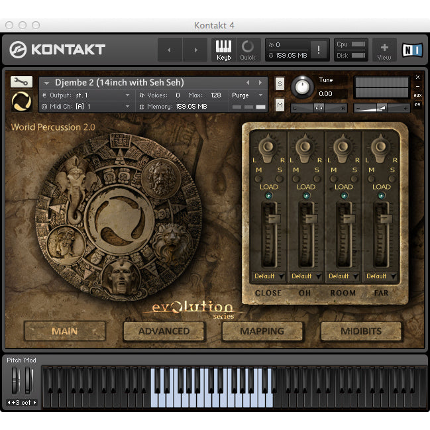Shift keyboard octave down with left arrow

9,403
